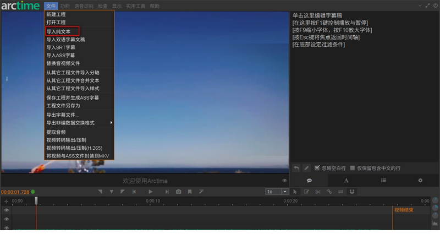Click the playhead handle on timeline ruler
Viewport: 440px width, 239px height.
(36, 200)
